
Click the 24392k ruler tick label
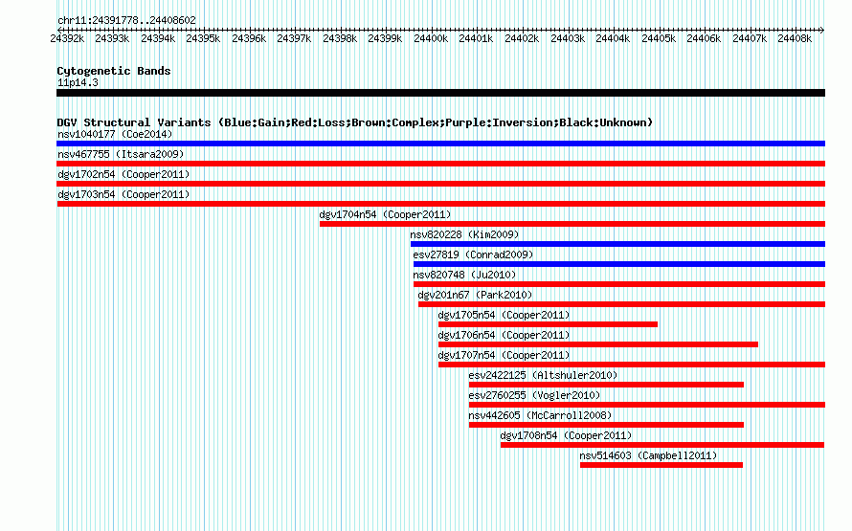tap(67, 38)
